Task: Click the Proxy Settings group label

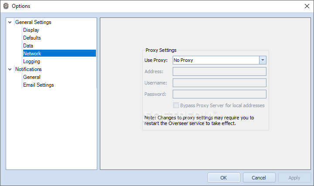Action: point(161,50)
